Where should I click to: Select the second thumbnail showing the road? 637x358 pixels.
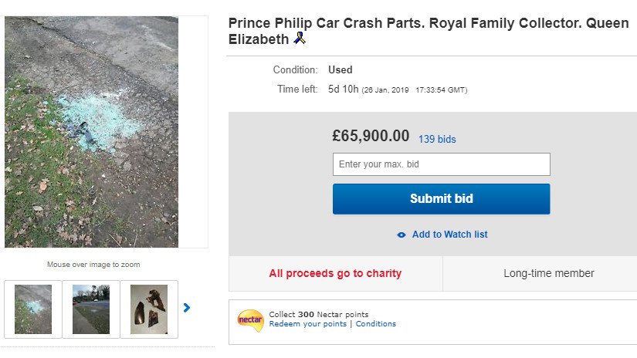[x=91, y=309]
